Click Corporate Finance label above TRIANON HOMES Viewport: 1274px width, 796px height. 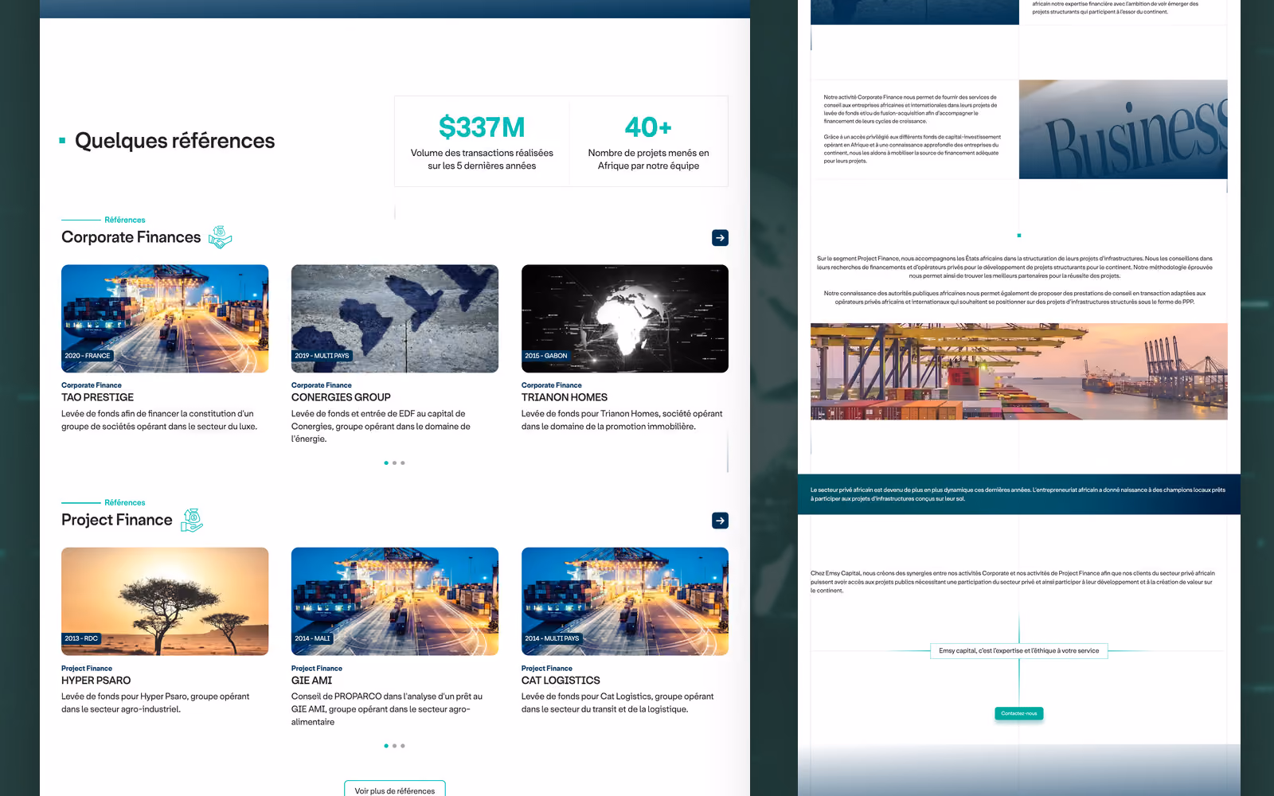552,385
